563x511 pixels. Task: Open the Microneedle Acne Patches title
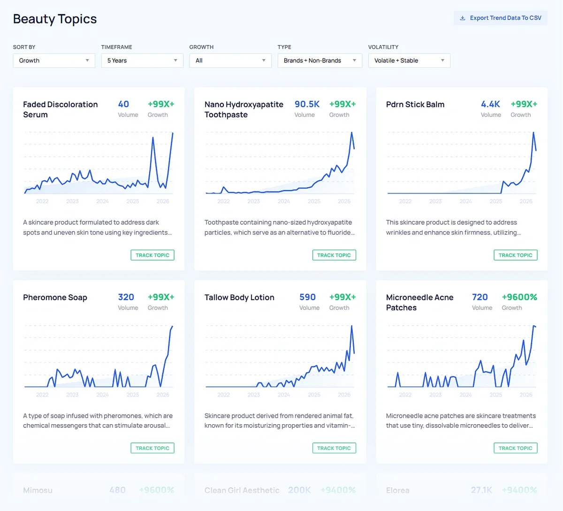point(420,303)
